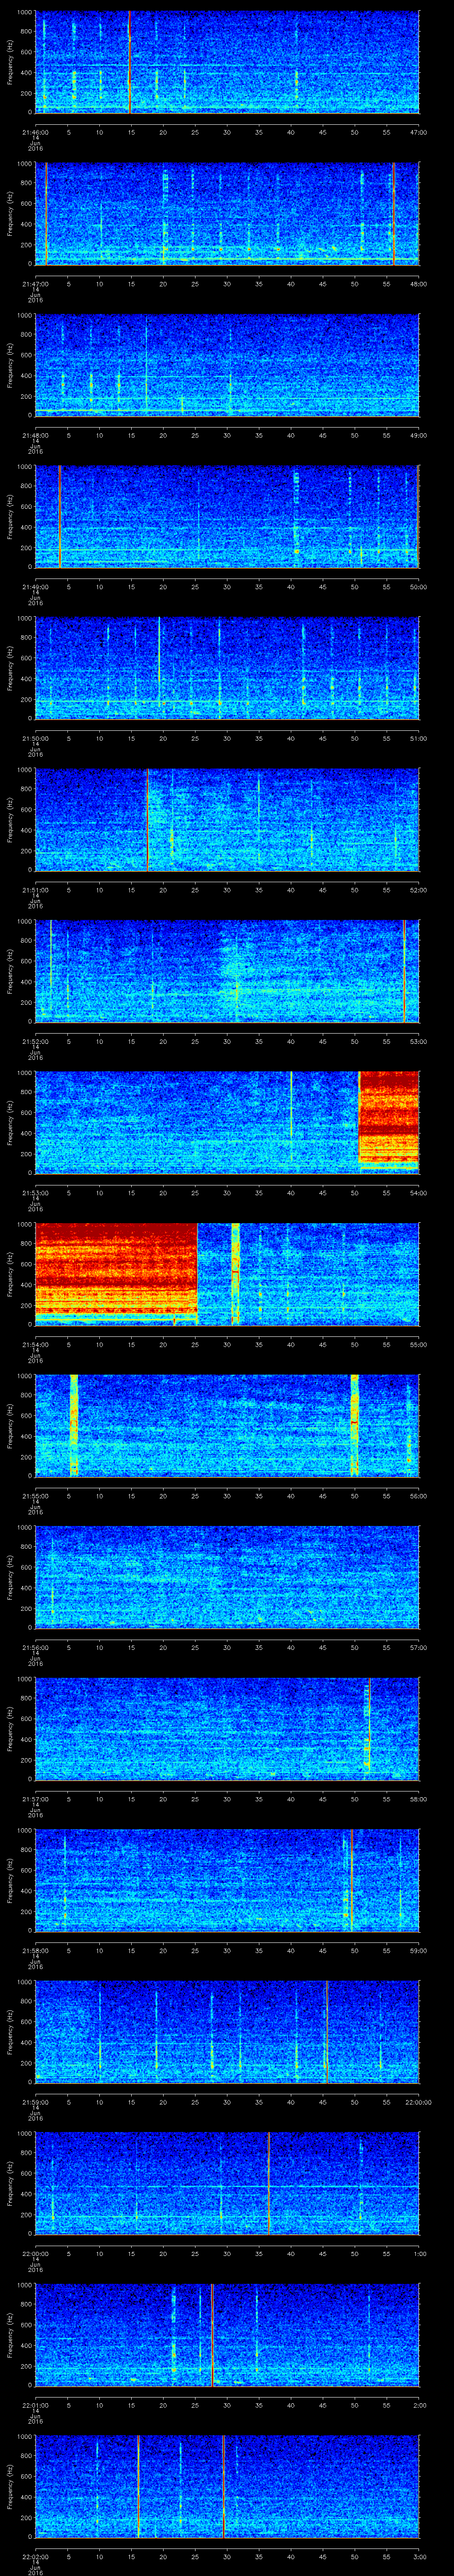Select the red spike in the 21:52:00 spectrogram
The height and width of the screenshot is (2576, 454).
coord(404,971)
